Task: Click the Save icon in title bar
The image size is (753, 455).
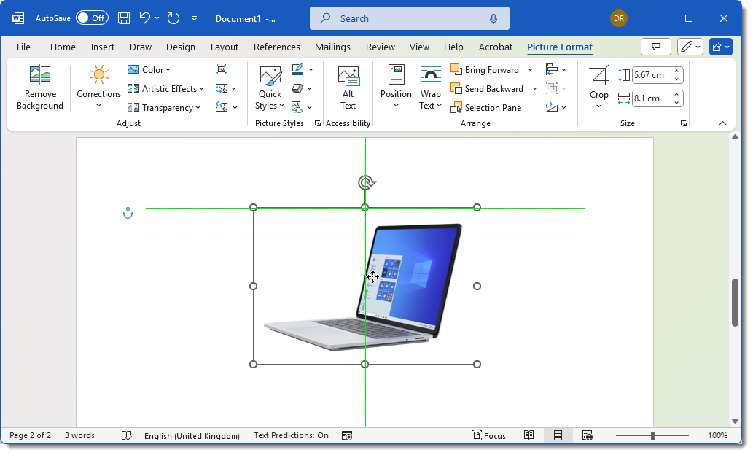Action: 124,18
